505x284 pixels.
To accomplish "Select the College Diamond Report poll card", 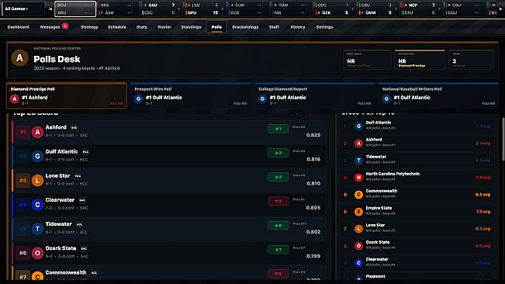I will click(x=314, y=95).
